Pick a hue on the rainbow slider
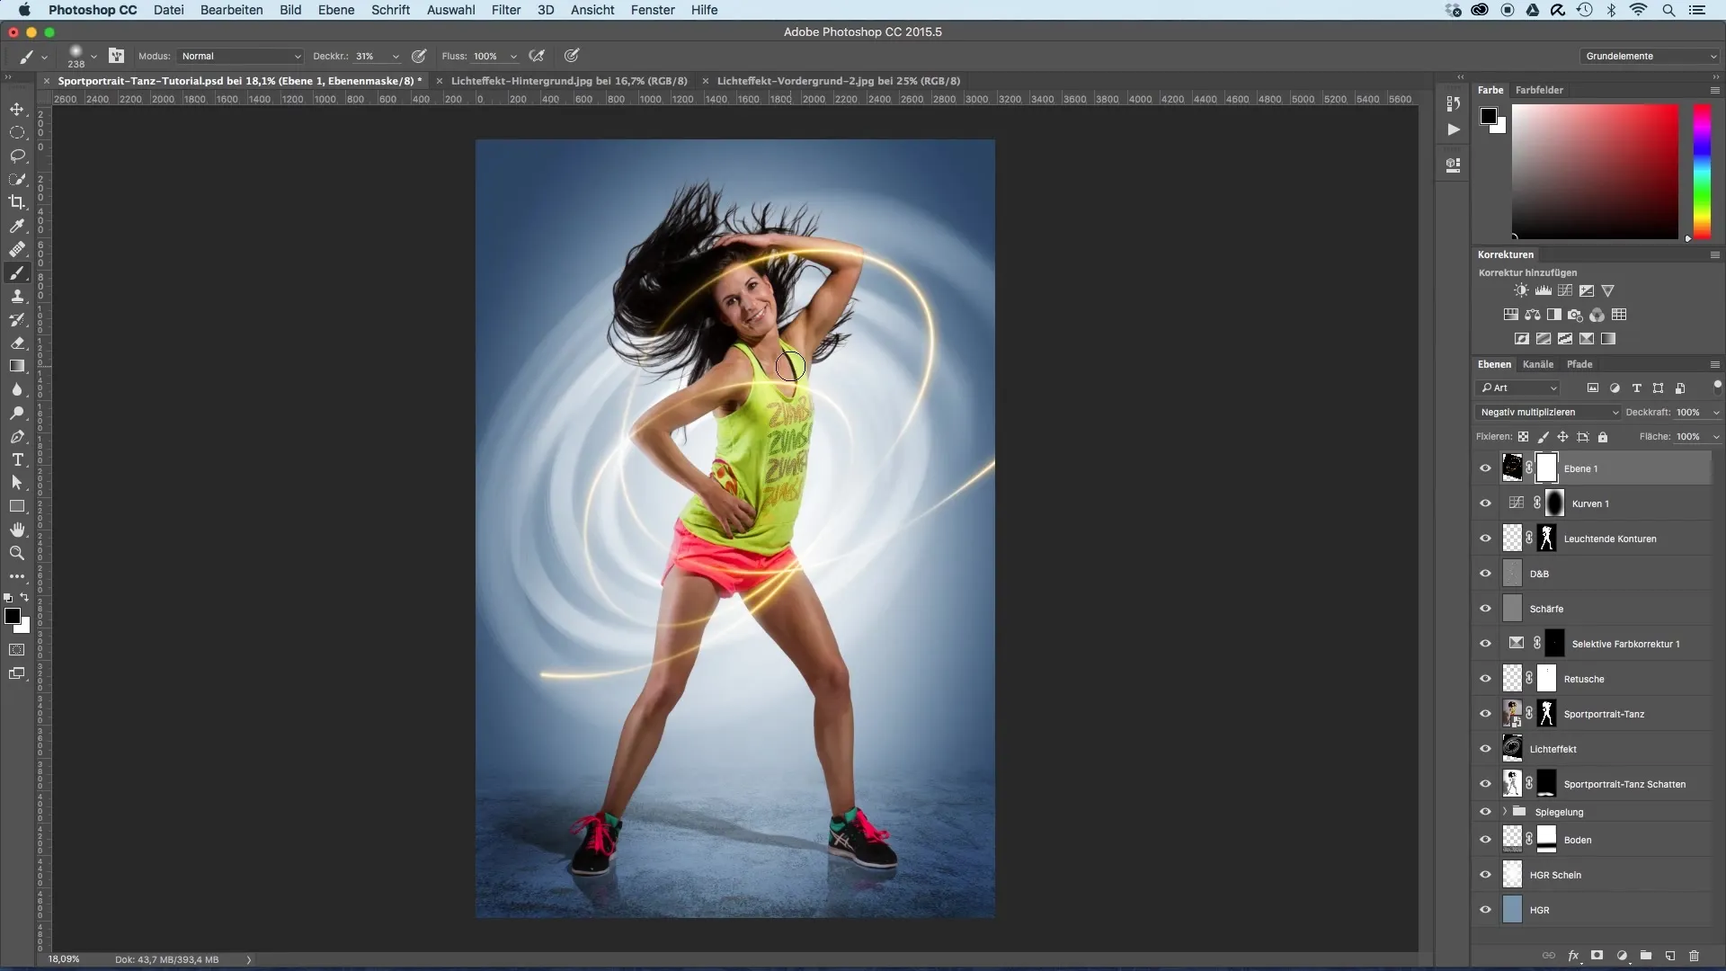The image size is (1726, 971). point(1702,171)
